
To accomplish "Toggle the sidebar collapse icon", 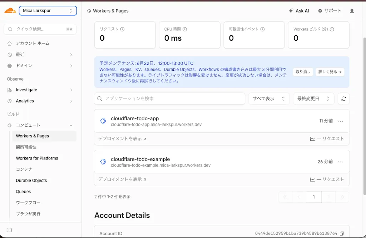I will click(9, 230).
